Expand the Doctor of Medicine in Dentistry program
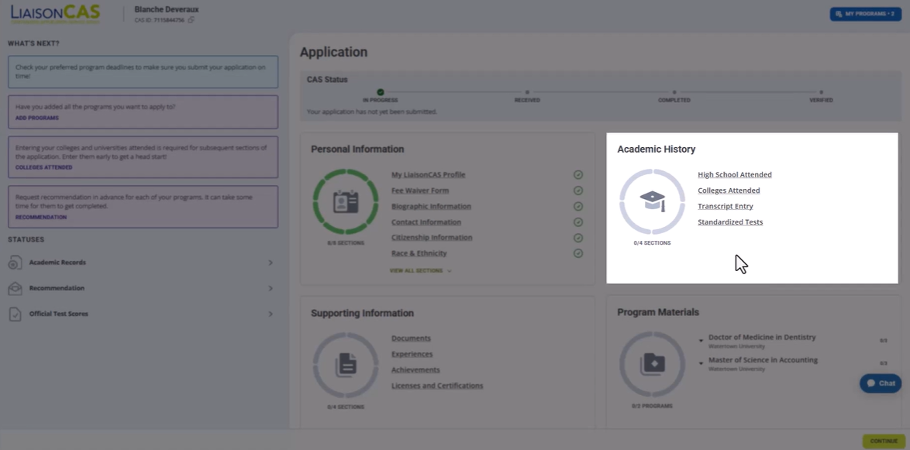Screen dimensions: 910x450 701,340
